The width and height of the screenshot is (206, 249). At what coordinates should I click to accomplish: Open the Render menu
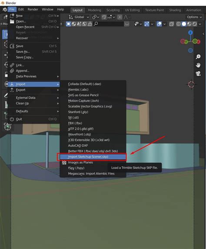click(x=33, y=10)
